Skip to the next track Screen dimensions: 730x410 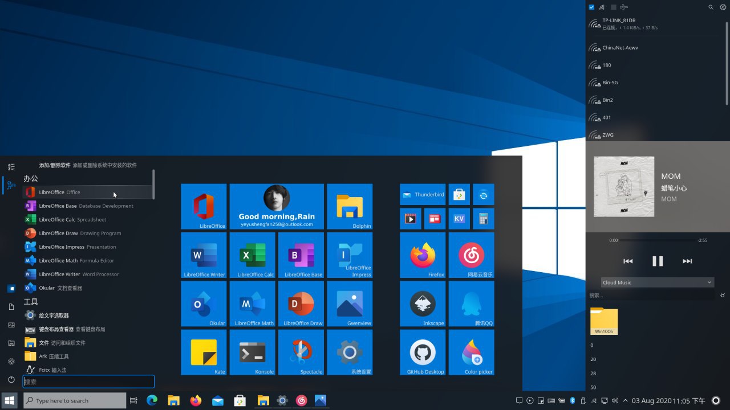(687, 261)
